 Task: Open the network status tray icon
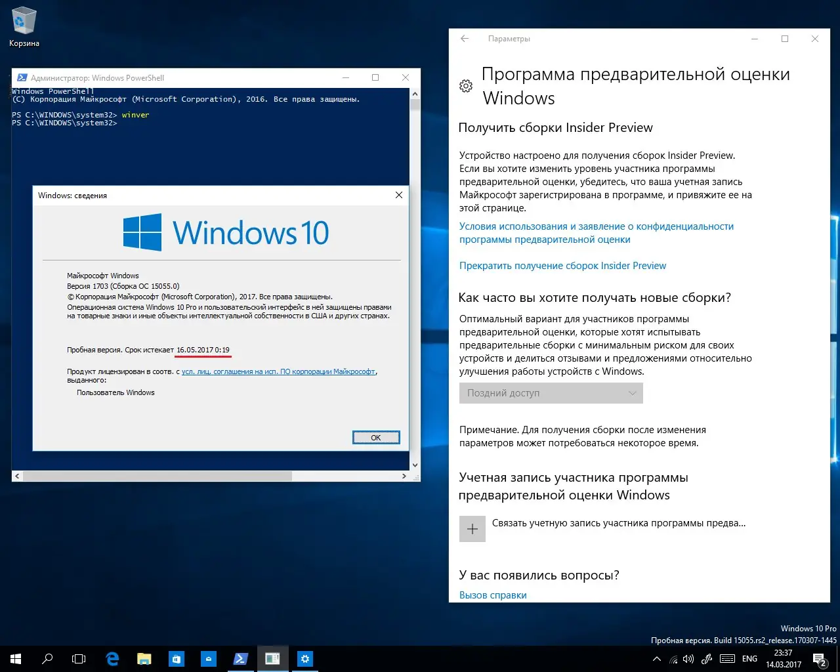pyautogui.click(x=673, y=659)
